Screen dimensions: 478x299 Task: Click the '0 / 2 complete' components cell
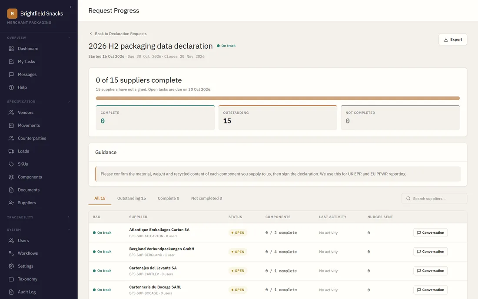coord(281,233)
